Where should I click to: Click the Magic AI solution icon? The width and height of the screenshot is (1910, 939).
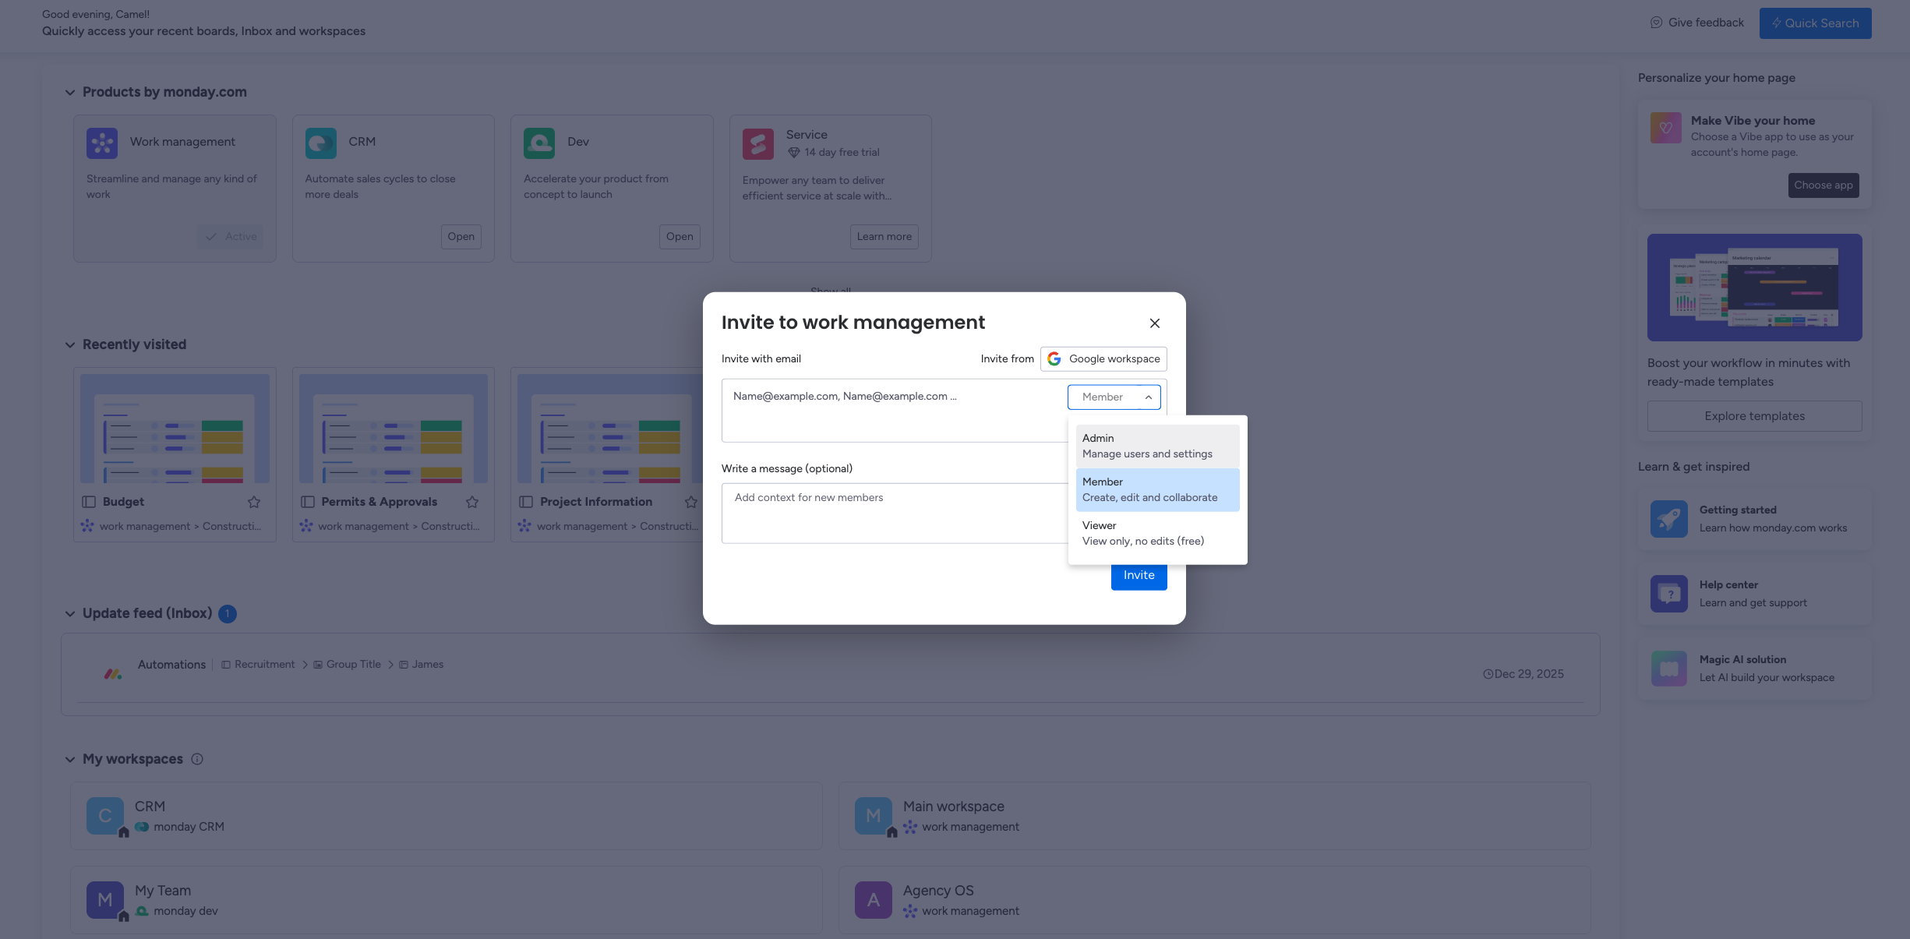pos(1668,668)
